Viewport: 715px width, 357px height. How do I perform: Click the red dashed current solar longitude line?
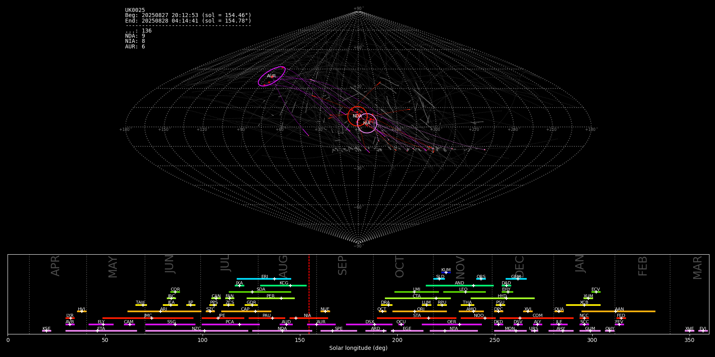[x=309, y=294]
